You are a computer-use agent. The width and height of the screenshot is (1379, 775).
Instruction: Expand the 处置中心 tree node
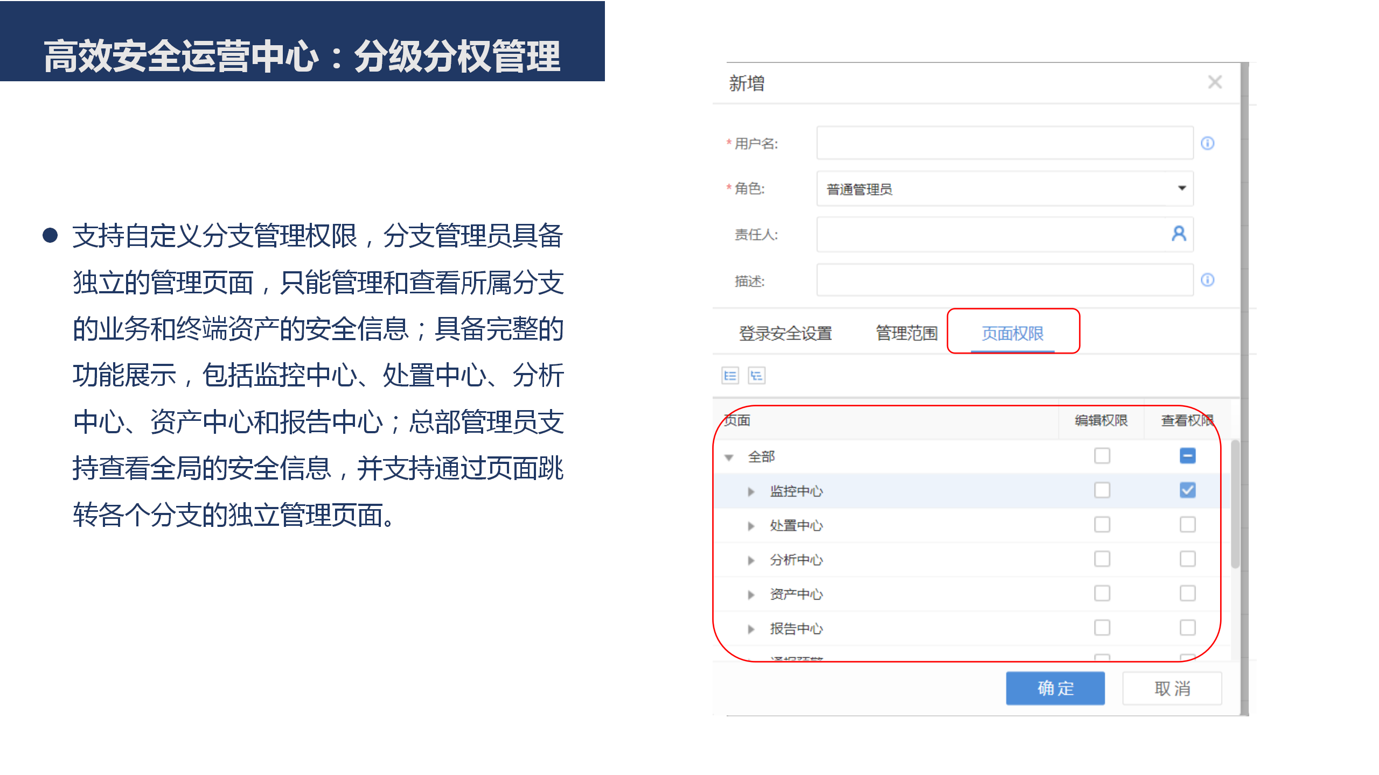(751, 526)
